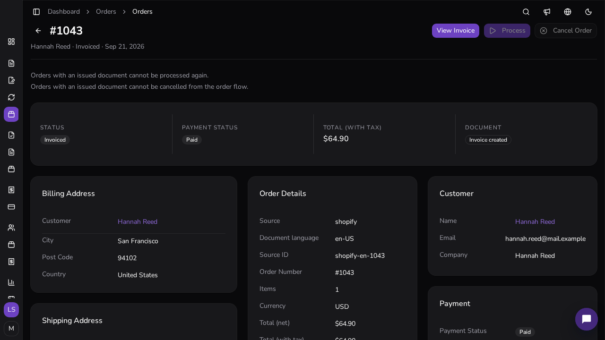Go to first Orders breadcrumb

click(106, 12)
